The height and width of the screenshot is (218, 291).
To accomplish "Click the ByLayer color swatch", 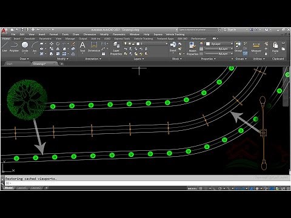I will pyautogui.click(x=208, y=44).
